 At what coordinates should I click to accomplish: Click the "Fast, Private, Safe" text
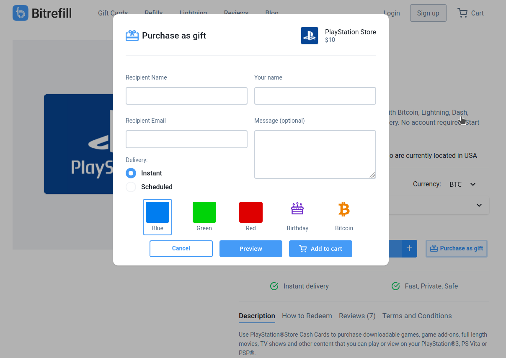pos(431,286)
